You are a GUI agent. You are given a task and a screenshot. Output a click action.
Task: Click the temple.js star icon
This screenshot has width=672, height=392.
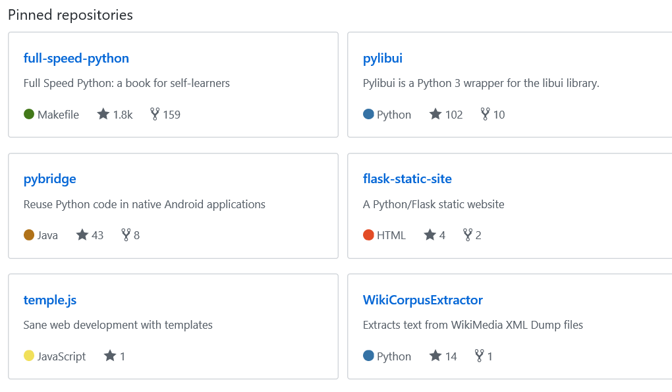(x=110, y=356)
